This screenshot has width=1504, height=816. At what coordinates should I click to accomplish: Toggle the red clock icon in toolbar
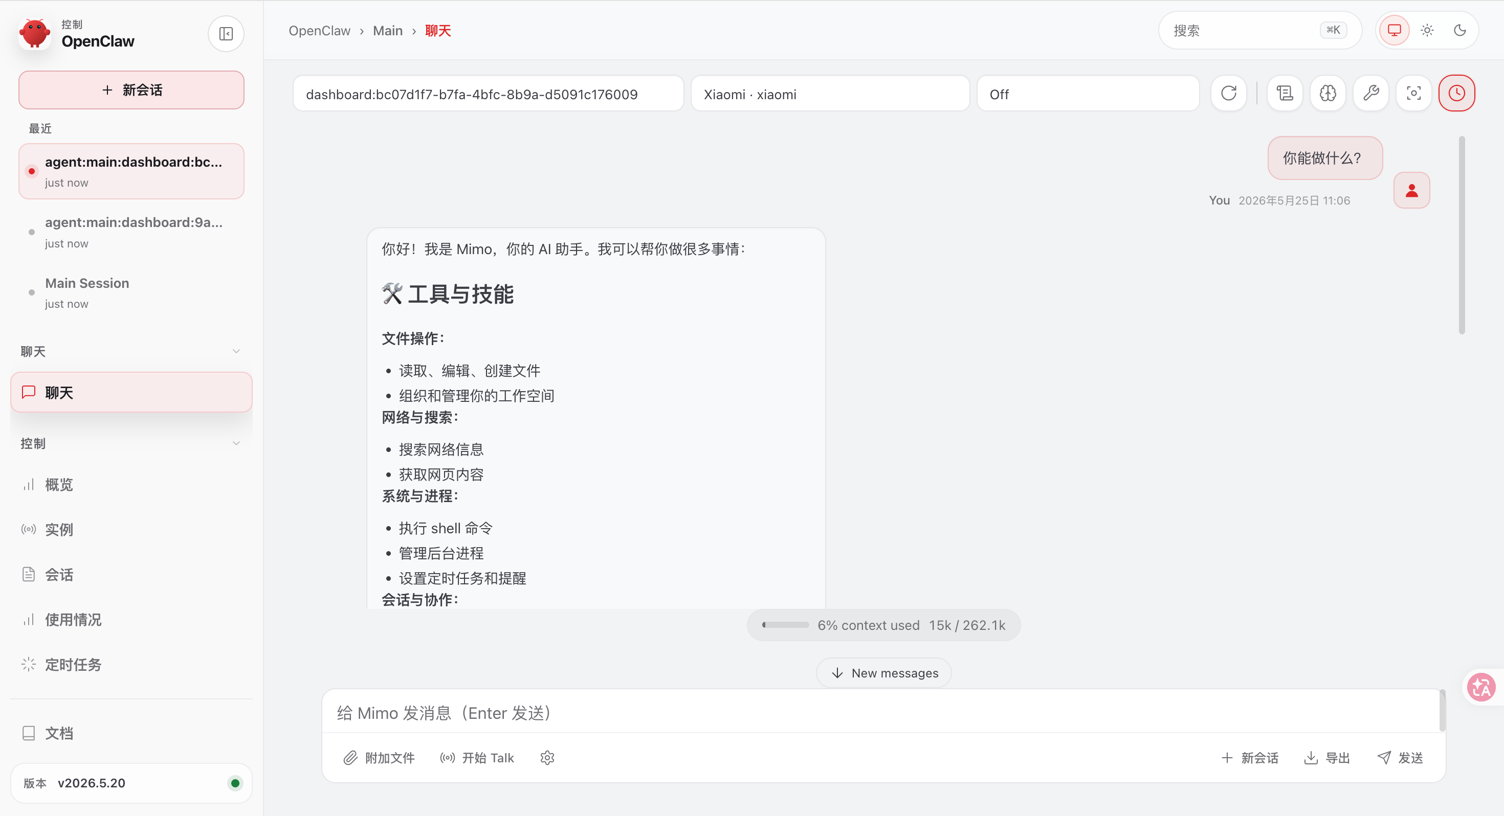point(1457,94)
